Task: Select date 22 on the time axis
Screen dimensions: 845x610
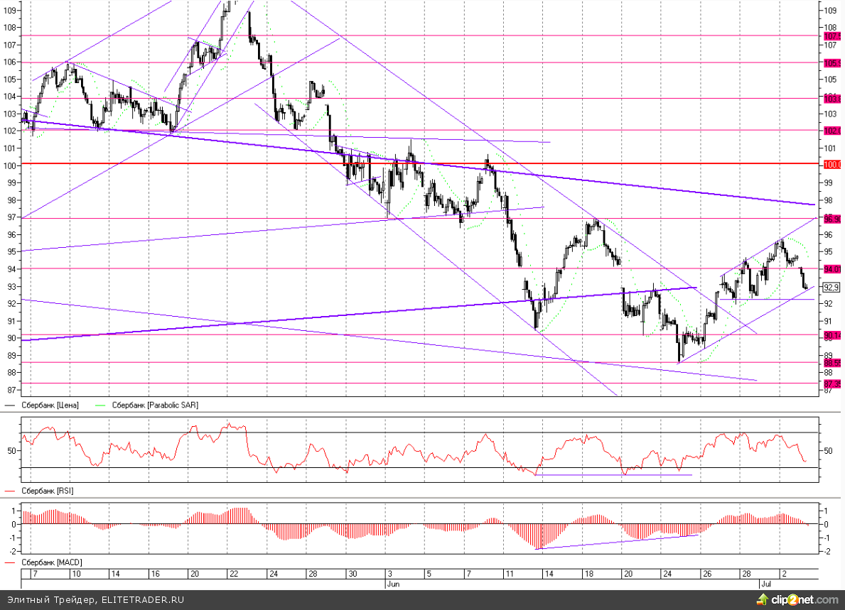Action: [x=232, y=573]
